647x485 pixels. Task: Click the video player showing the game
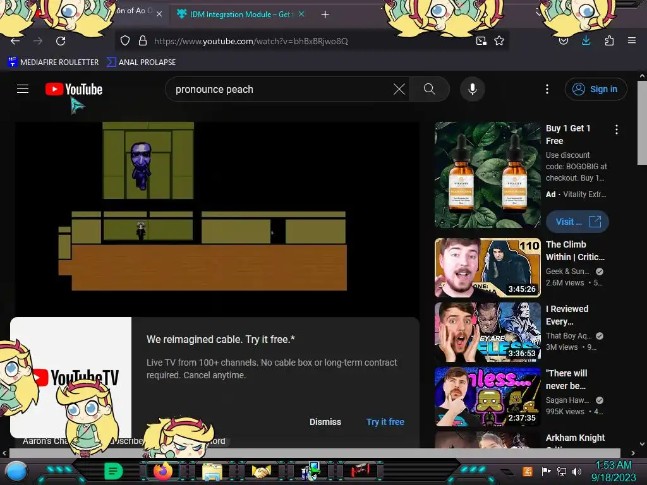[217, 219]
